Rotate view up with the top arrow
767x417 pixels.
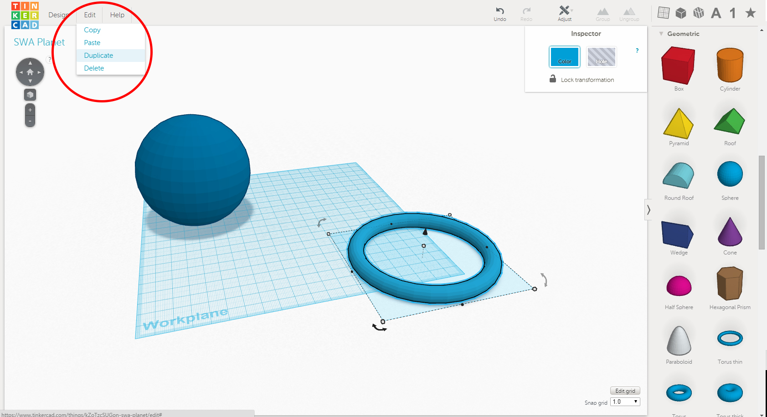(30, 63)
